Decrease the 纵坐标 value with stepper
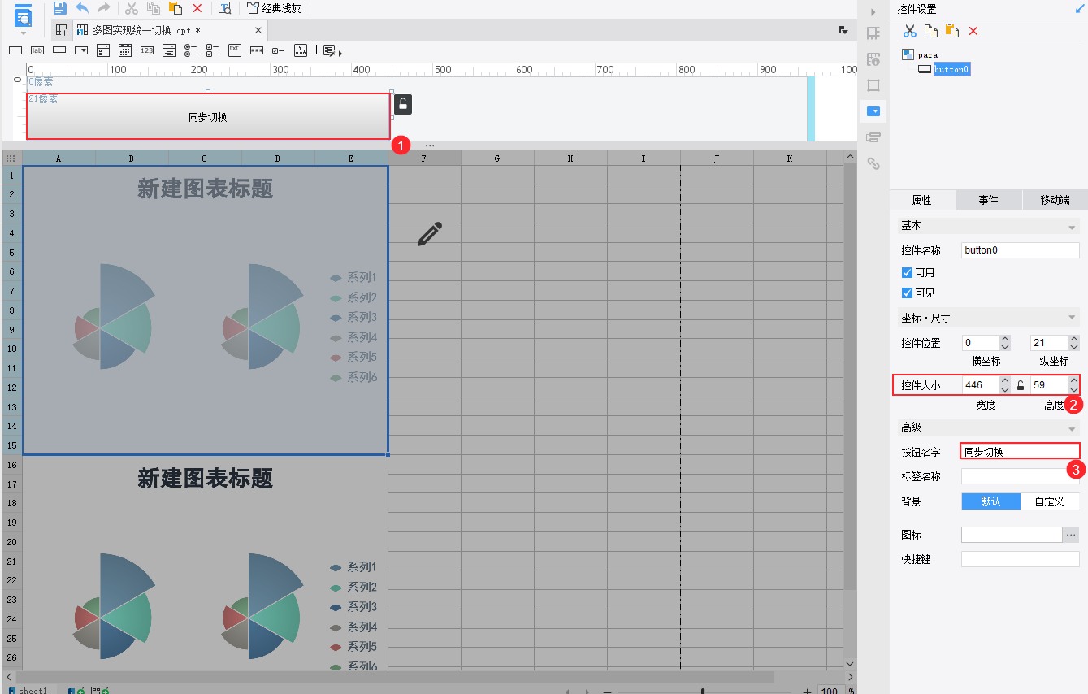This screenshot has height=694, width=1088. pos(1074,347)
